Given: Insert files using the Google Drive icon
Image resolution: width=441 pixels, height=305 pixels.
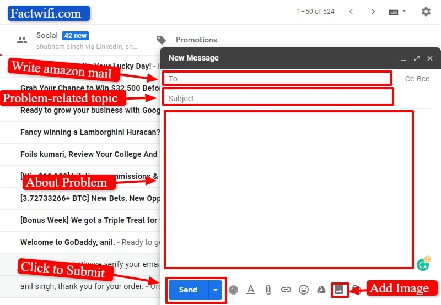Looking at the screenshot, I should [321, 290].
